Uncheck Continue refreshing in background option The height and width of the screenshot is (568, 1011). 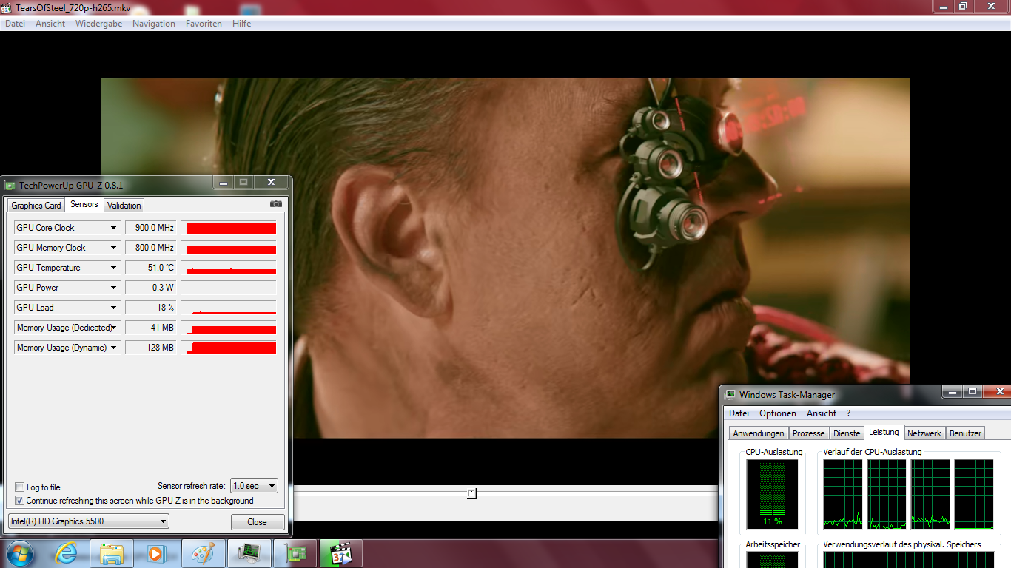tap(20, 501)
